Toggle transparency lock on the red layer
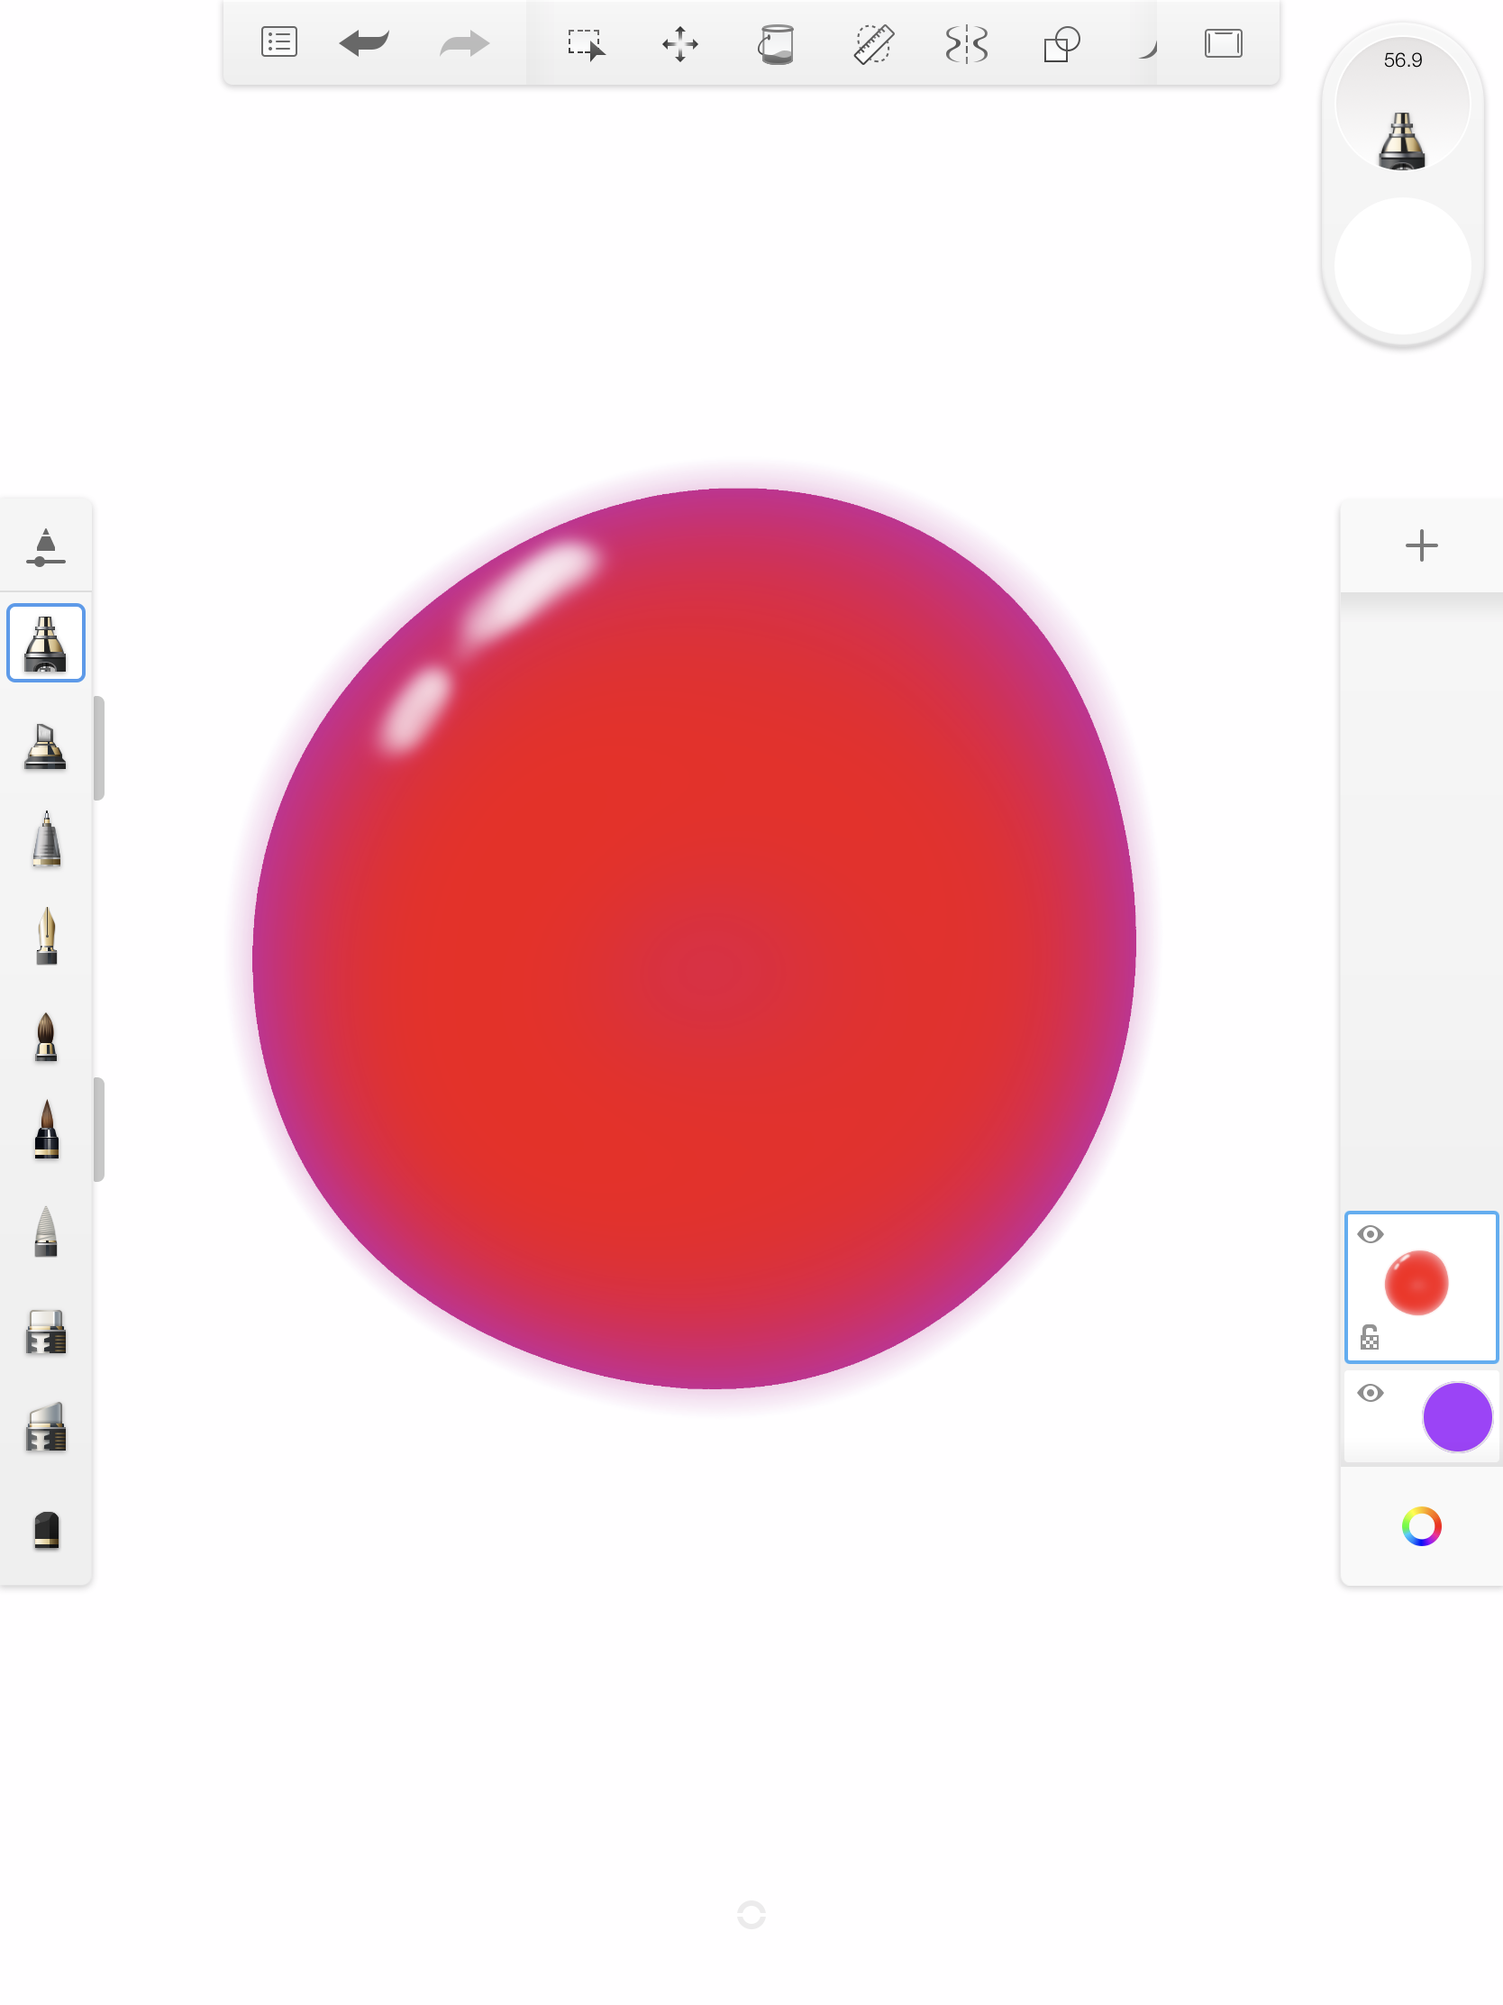Image resolution: width=1503 pixels, height=2005 pixels. pyautogui.click(x=1369, y=1336)
